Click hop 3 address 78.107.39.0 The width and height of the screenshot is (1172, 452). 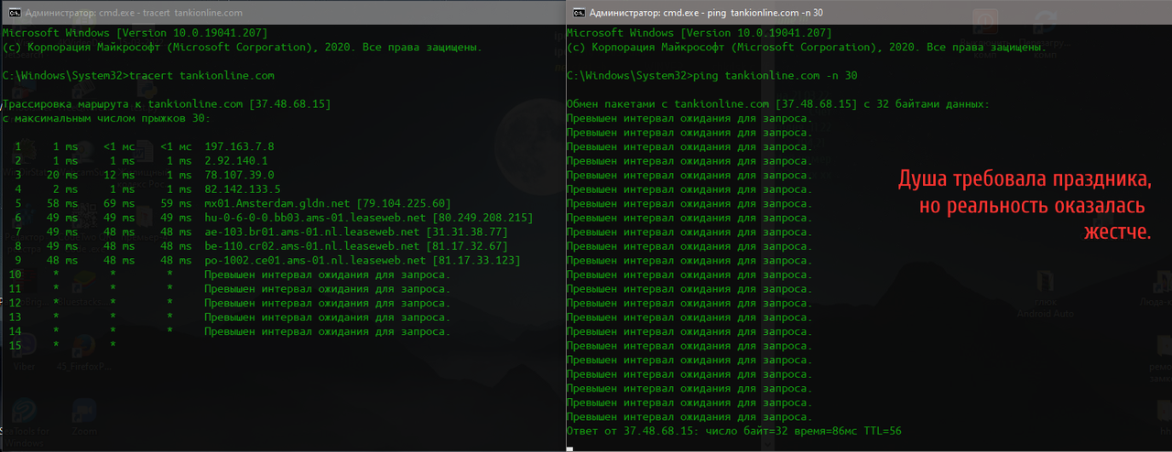[240, 176]
